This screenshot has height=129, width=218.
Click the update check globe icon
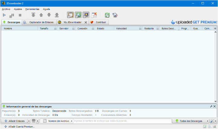pyautogui.click(x=115, y=15)
